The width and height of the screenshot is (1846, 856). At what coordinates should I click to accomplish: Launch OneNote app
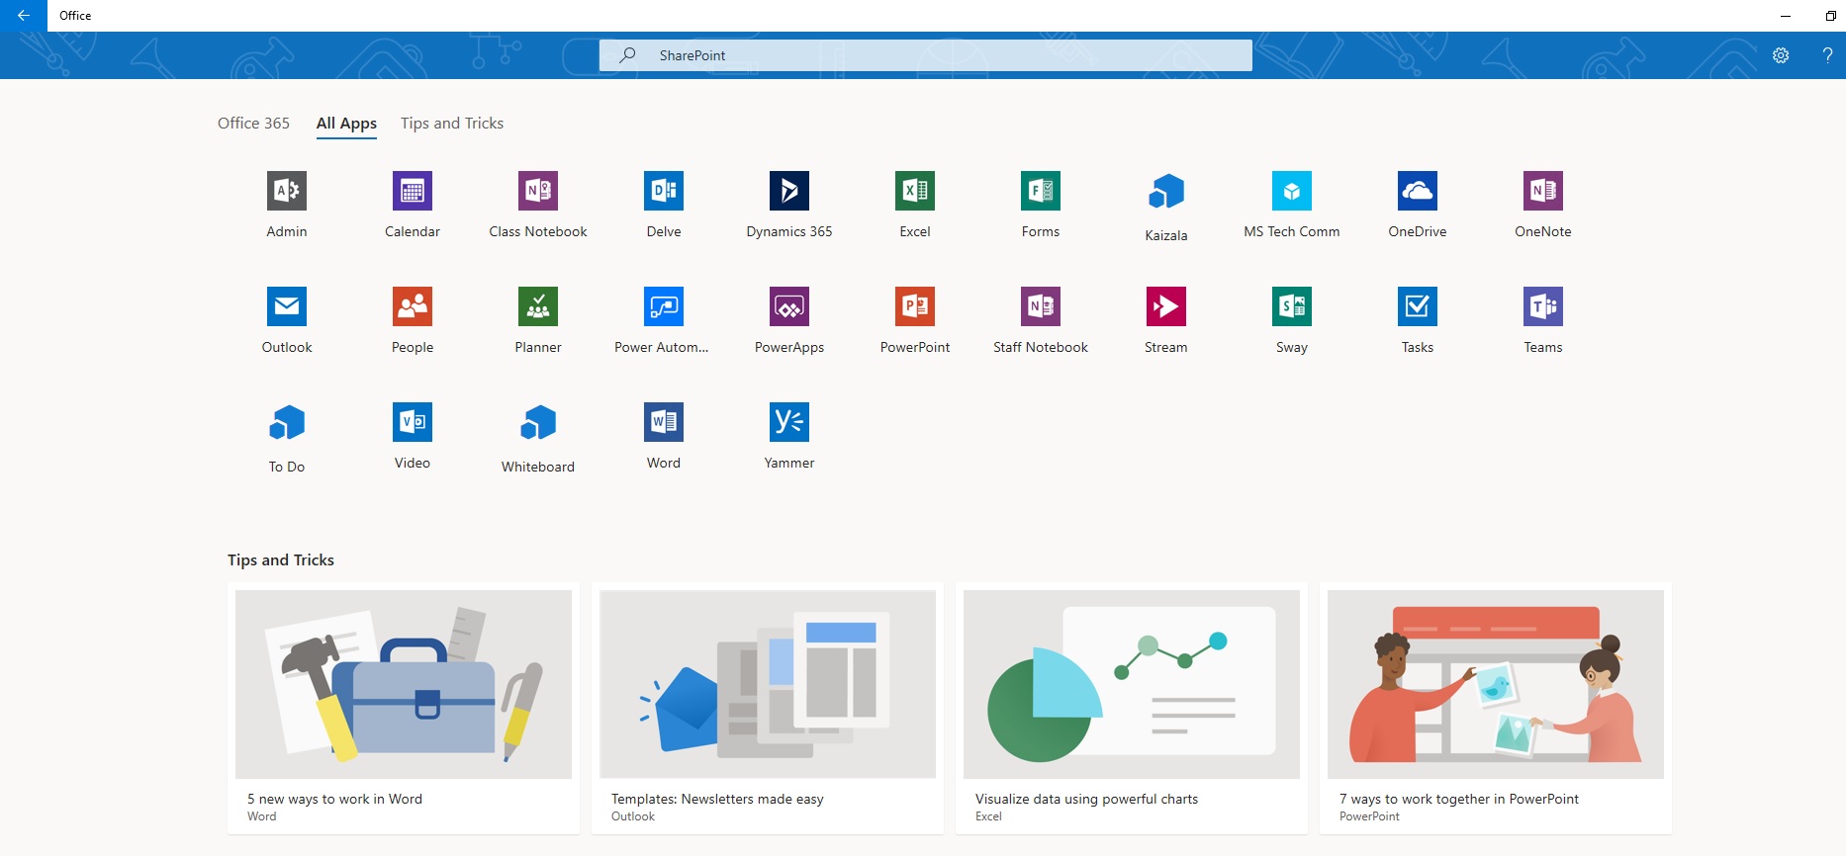tap(1543, 191)
